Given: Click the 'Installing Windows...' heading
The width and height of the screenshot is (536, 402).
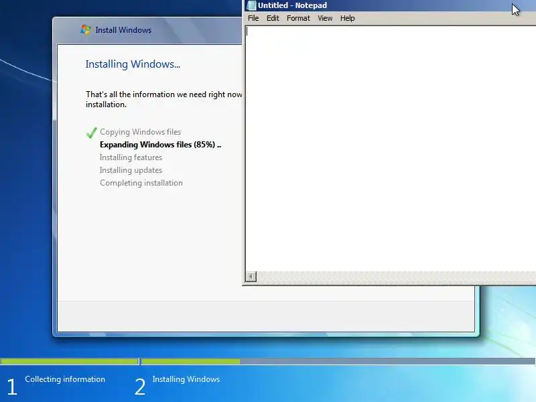Looking at the screenshot, I should click(133, 64).
